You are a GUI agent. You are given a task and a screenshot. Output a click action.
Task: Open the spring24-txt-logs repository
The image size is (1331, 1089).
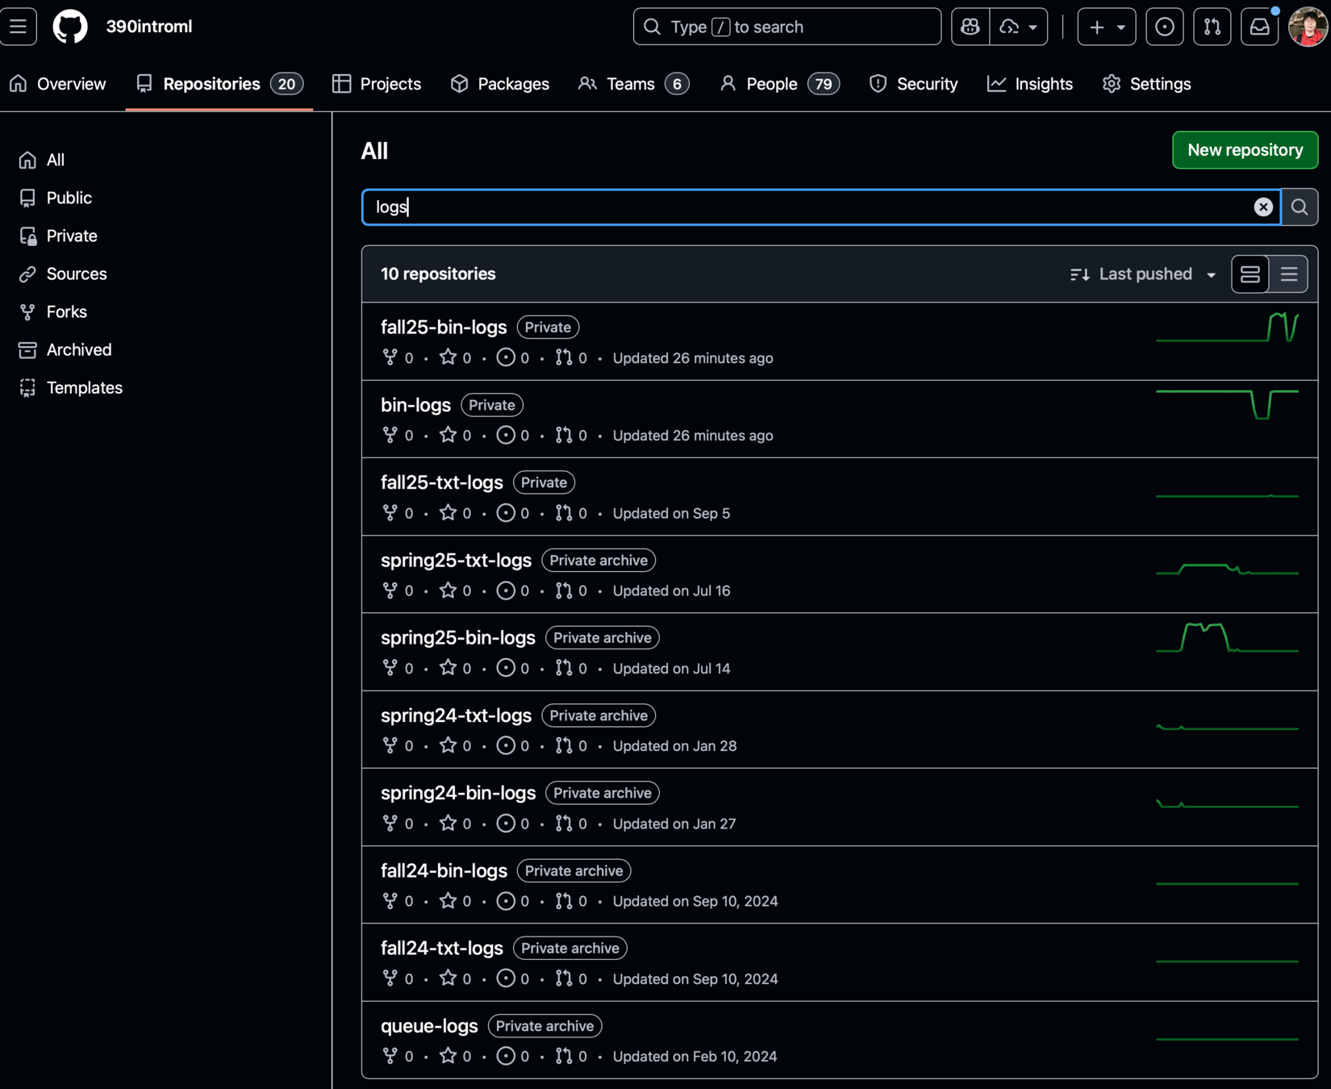[x=456, y=716]
